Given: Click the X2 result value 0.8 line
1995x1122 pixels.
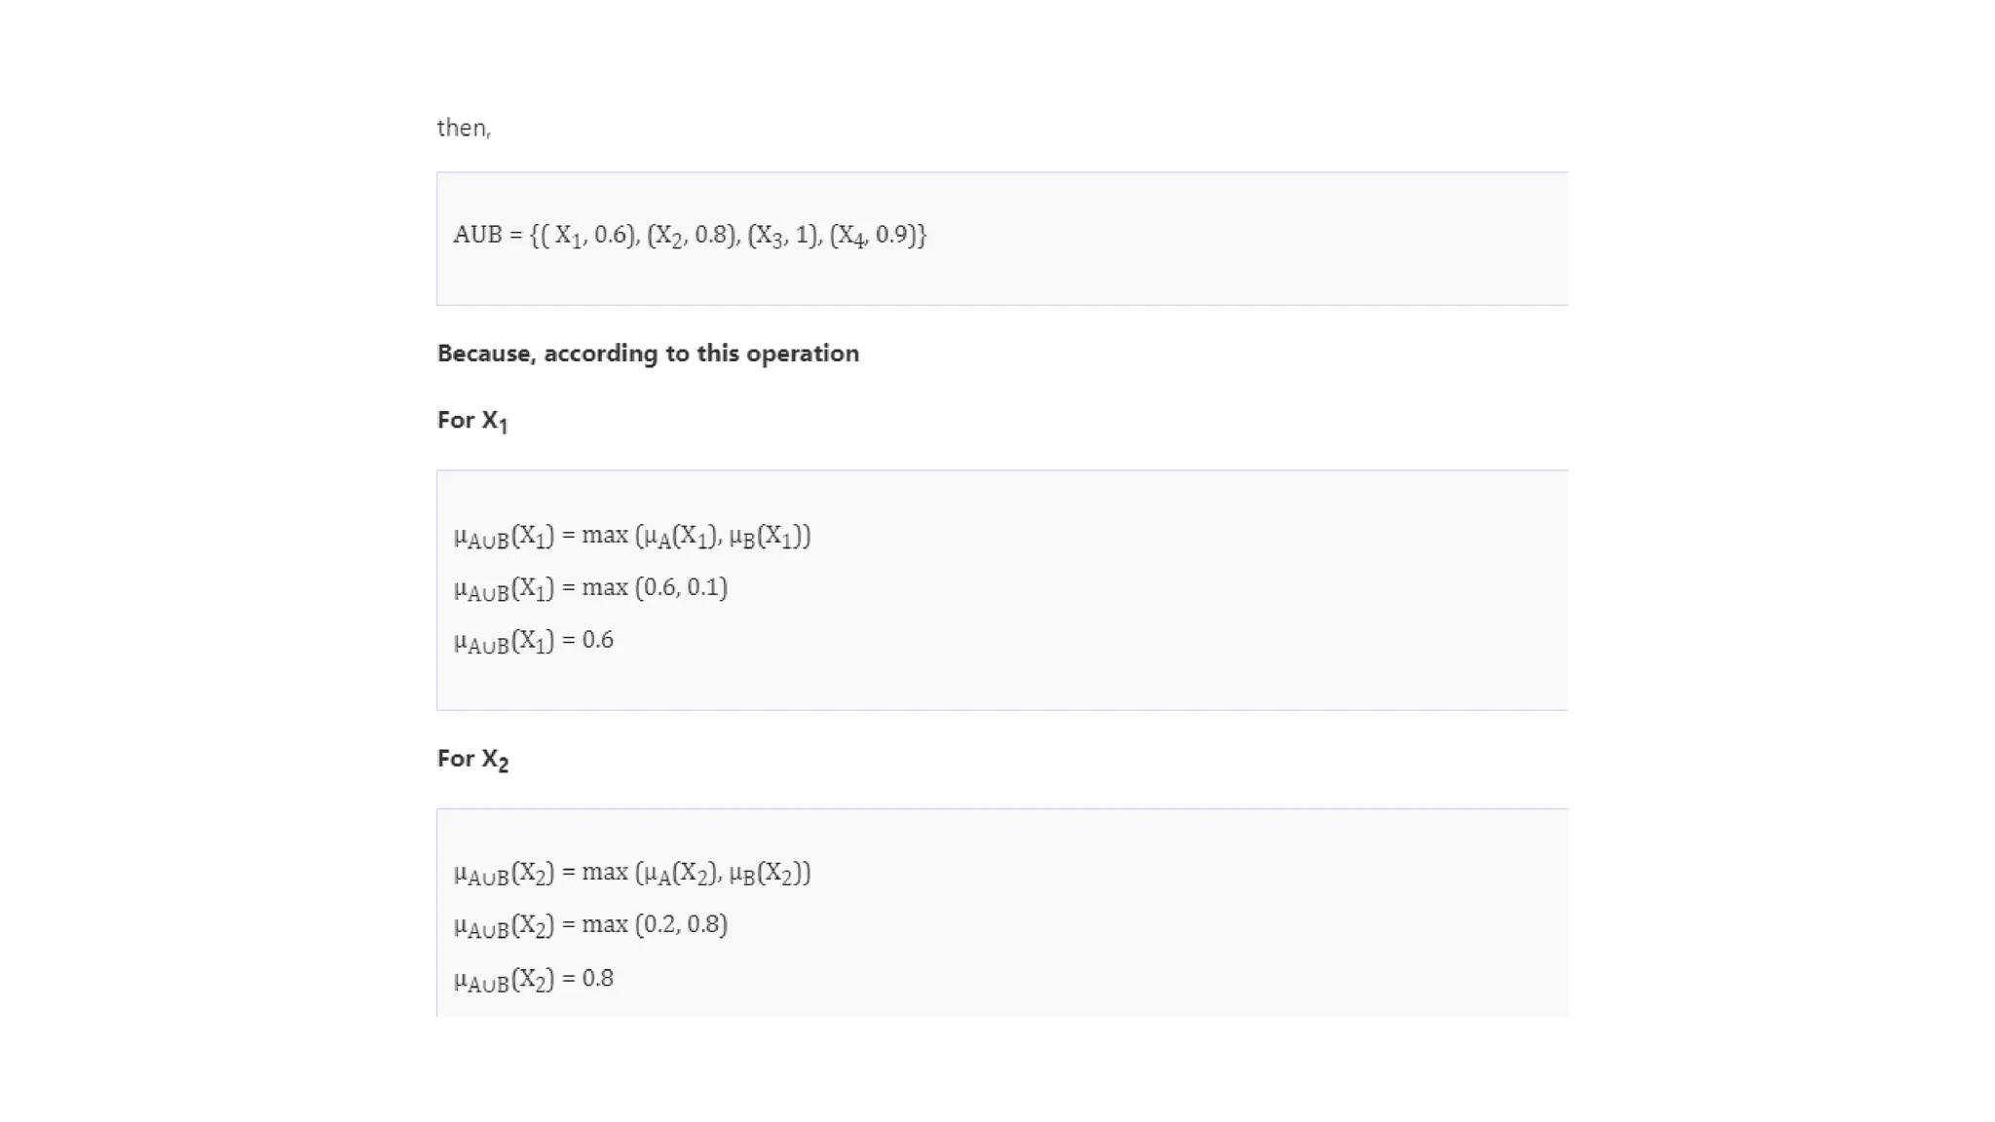Looking at the screenshot, I should [x=534, y=978].
